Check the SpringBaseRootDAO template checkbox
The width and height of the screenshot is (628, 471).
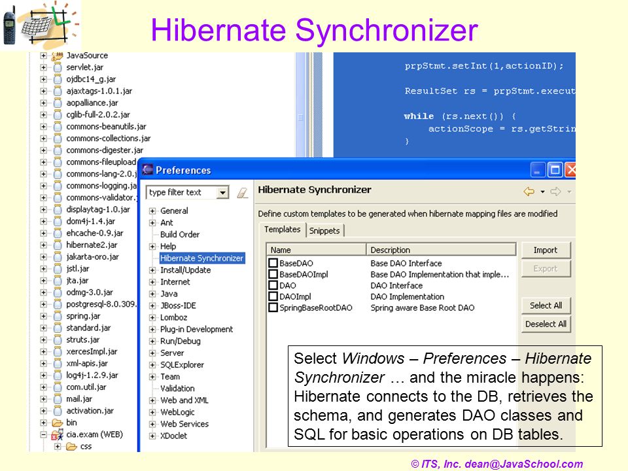click(x=273, y=307)
